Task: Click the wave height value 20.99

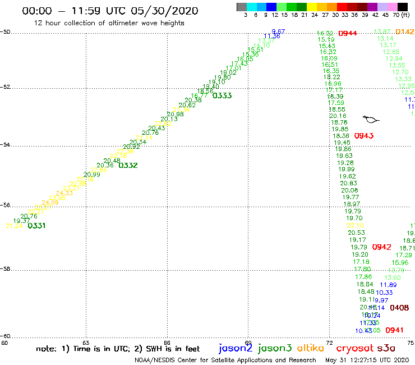Action: point(92,175)
